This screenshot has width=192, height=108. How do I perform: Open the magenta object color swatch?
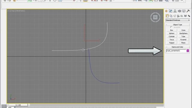188,51
